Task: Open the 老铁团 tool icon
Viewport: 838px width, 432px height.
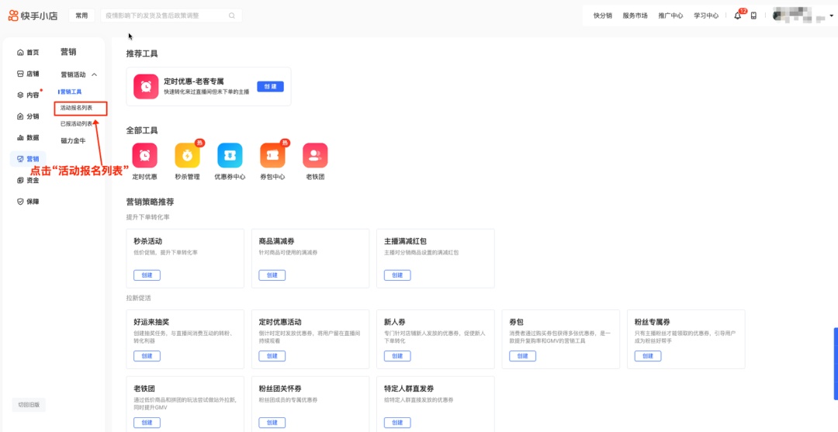Action: click(315, 156)
